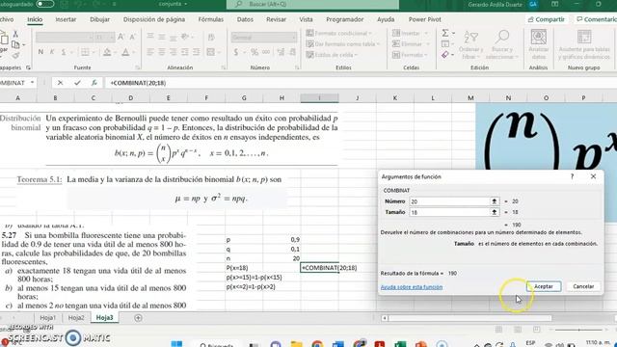Click Cancelar in the function dialog
Viewport: 617px width, 347px height.
583,286
